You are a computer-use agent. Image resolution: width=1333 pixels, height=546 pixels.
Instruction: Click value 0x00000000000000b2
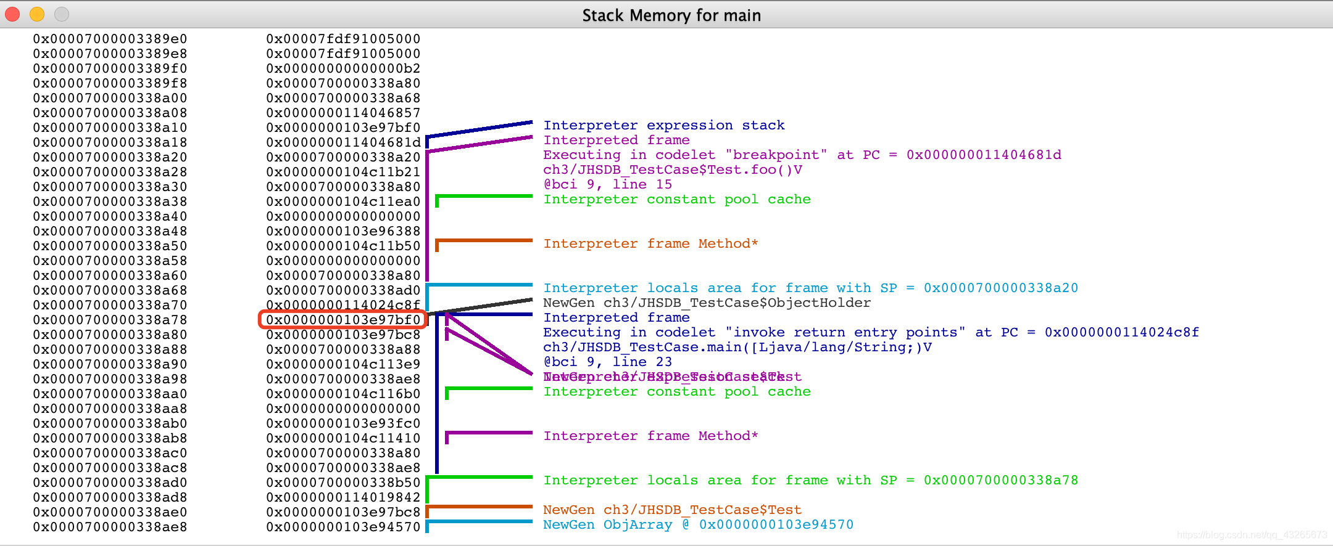point(343,68)
